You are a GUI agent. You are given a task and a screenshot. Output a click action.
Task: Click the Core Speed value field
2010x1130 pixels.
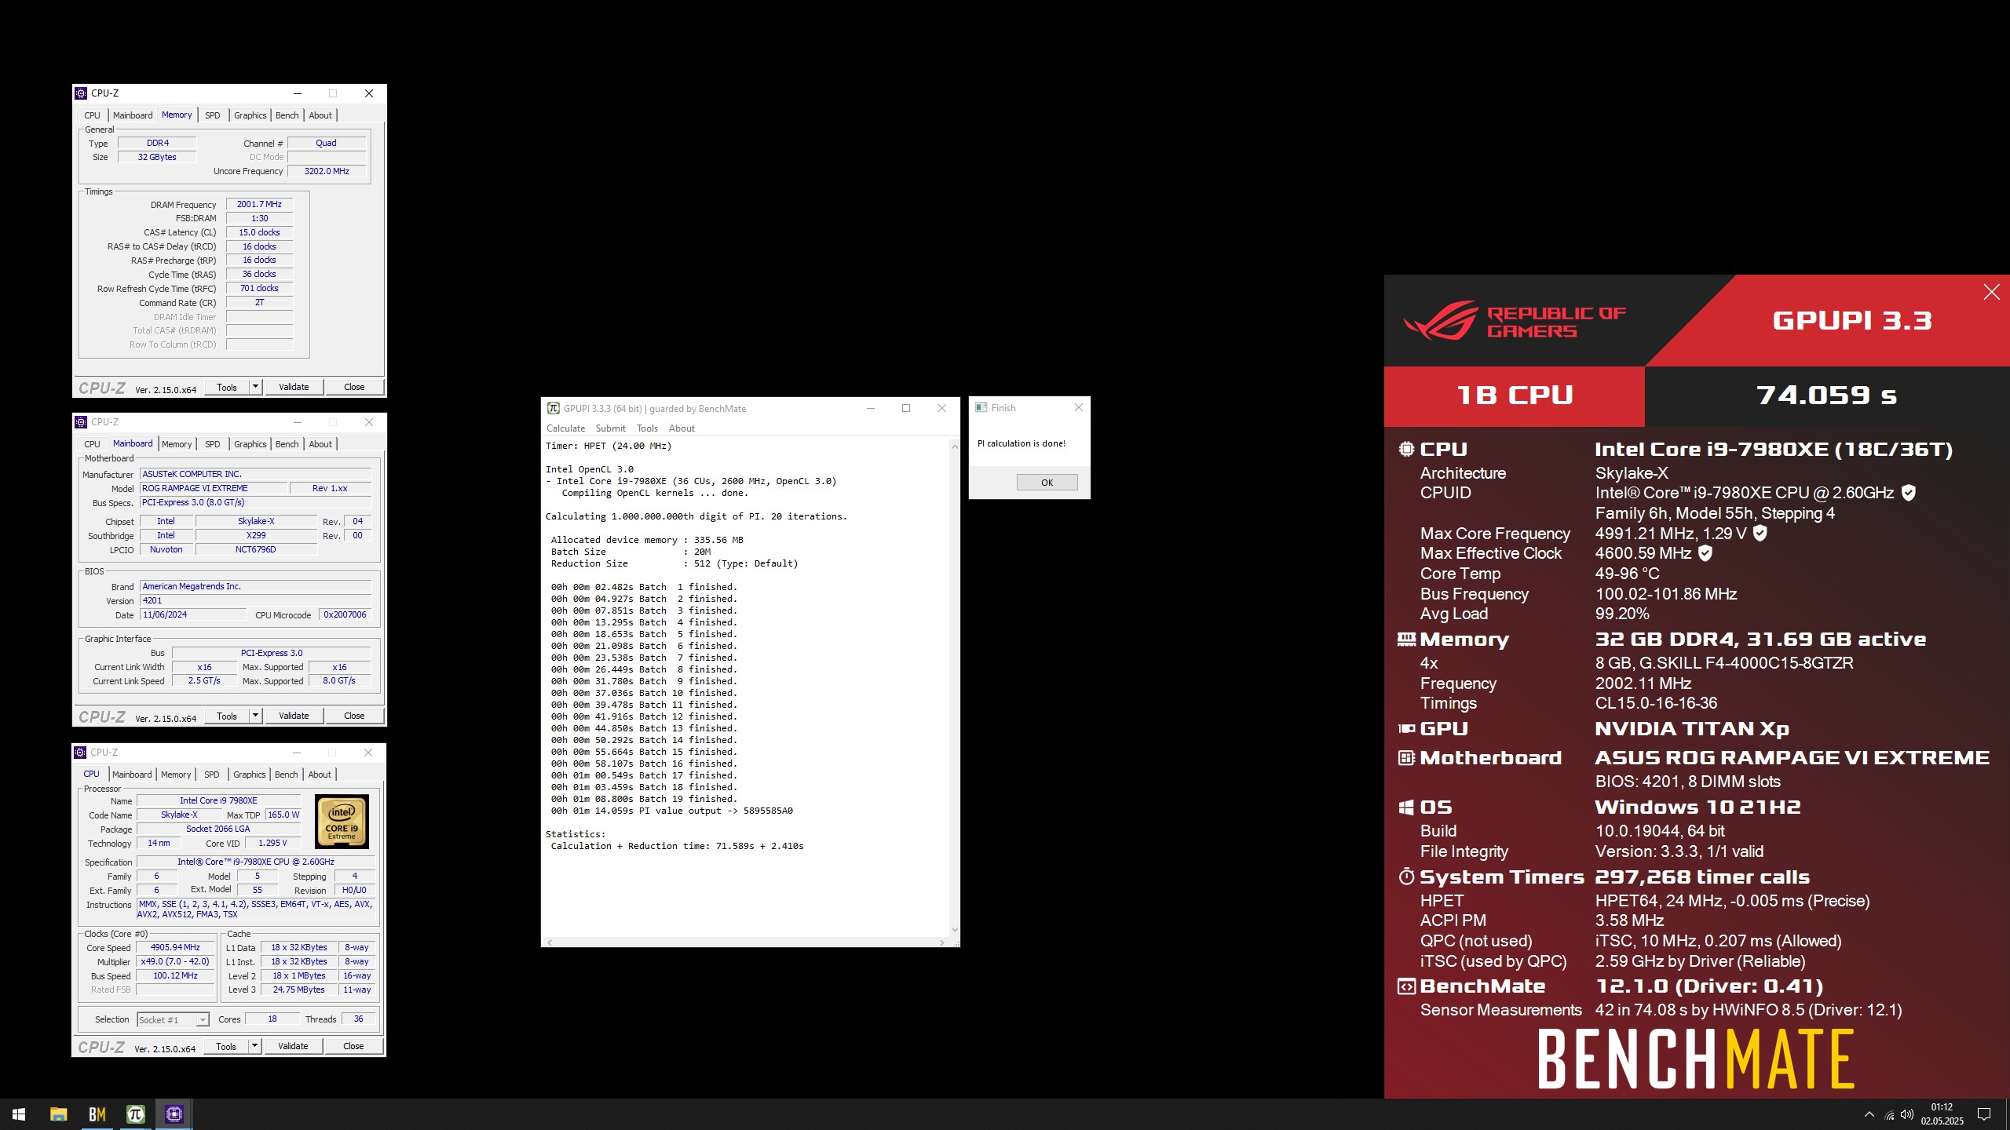pyautogui.click(x=176, y=947)
